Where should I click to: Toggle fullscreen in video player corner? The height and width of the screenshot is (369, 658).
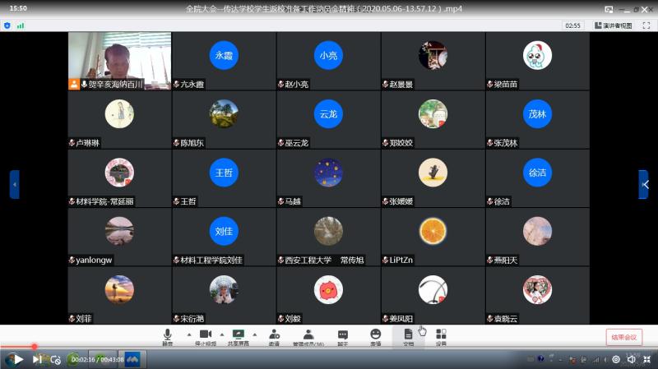(x=646, y=359)
